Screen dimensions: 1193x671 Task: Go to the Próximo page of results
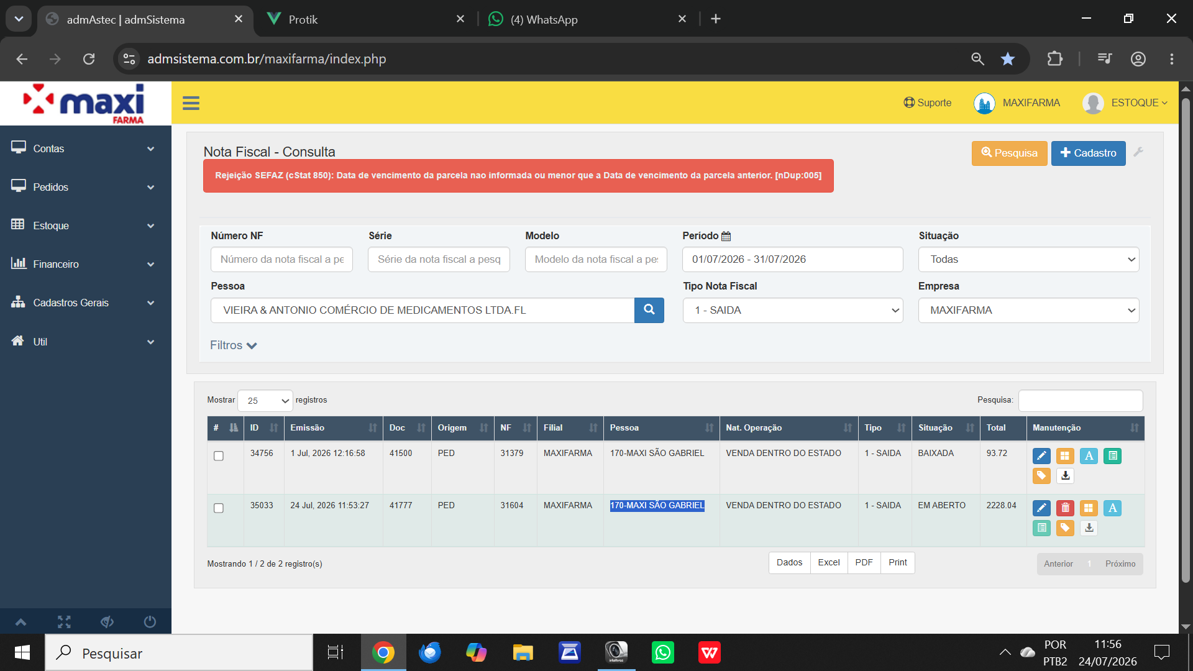coord(1120,564)
